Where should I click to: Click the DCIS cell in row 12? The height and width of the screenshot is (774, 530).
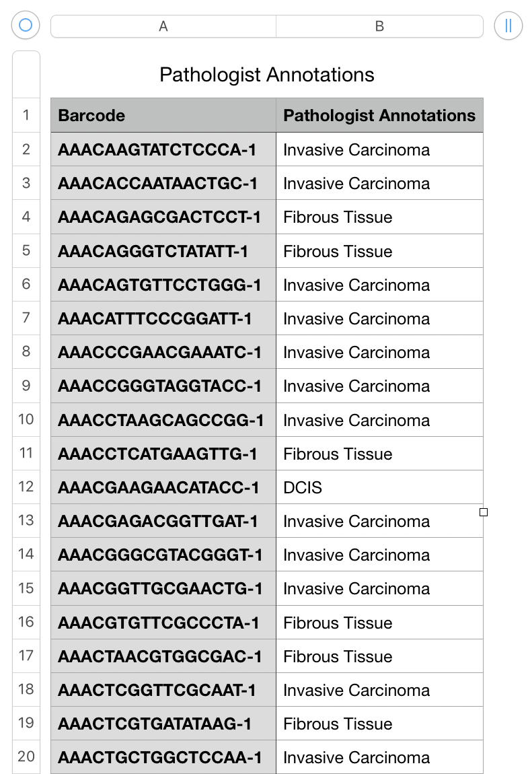click(x=379, y=487)
